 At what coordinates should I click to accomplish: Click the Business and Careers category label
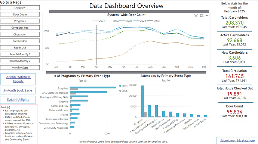click(x=57, y=119)
